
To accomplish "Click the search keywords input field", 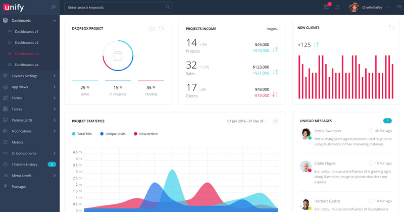I will click(114, 8).
